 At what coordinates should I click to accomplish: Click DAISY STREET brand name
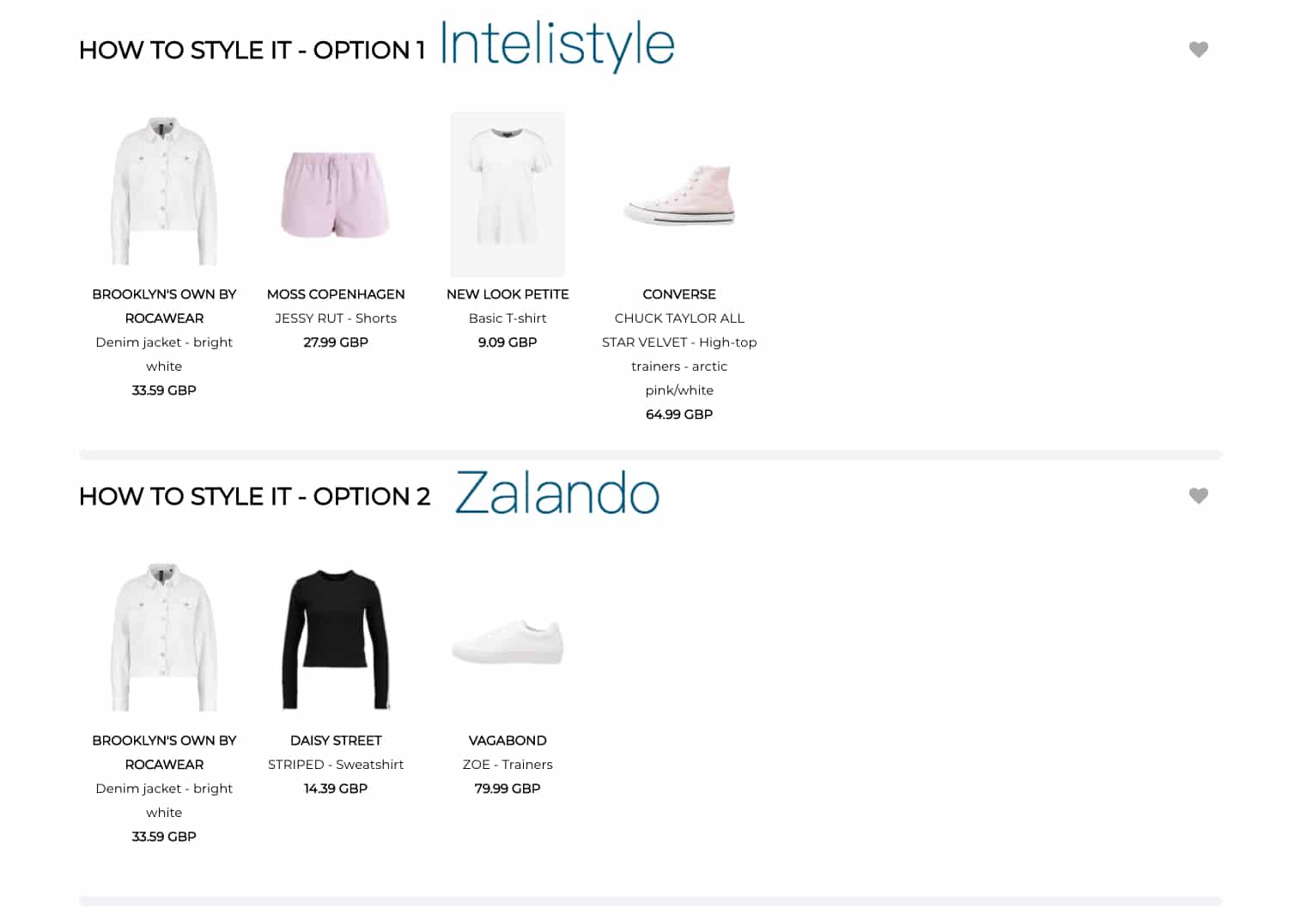click(x=336, y=741)
